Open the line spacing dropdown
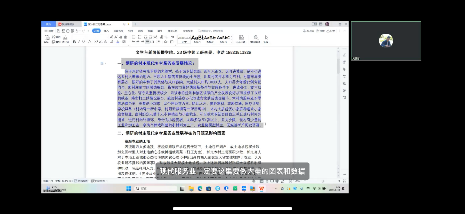 pyautogui.click(x=158, y=42)
